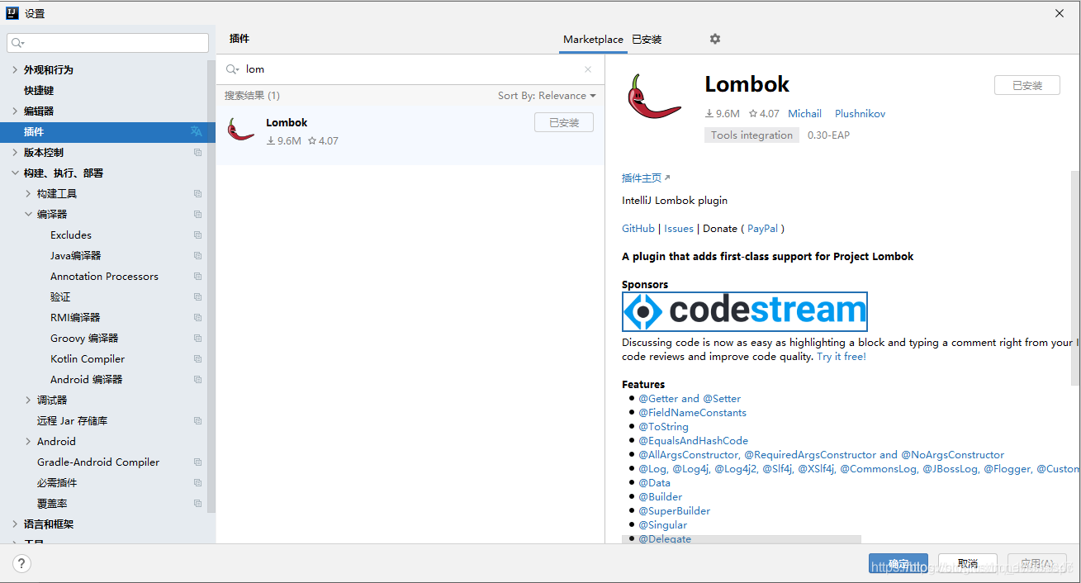Click project-level icon beside 必需插件
1081x583 pixels.
pyautogui.click(x=197, y=482)
